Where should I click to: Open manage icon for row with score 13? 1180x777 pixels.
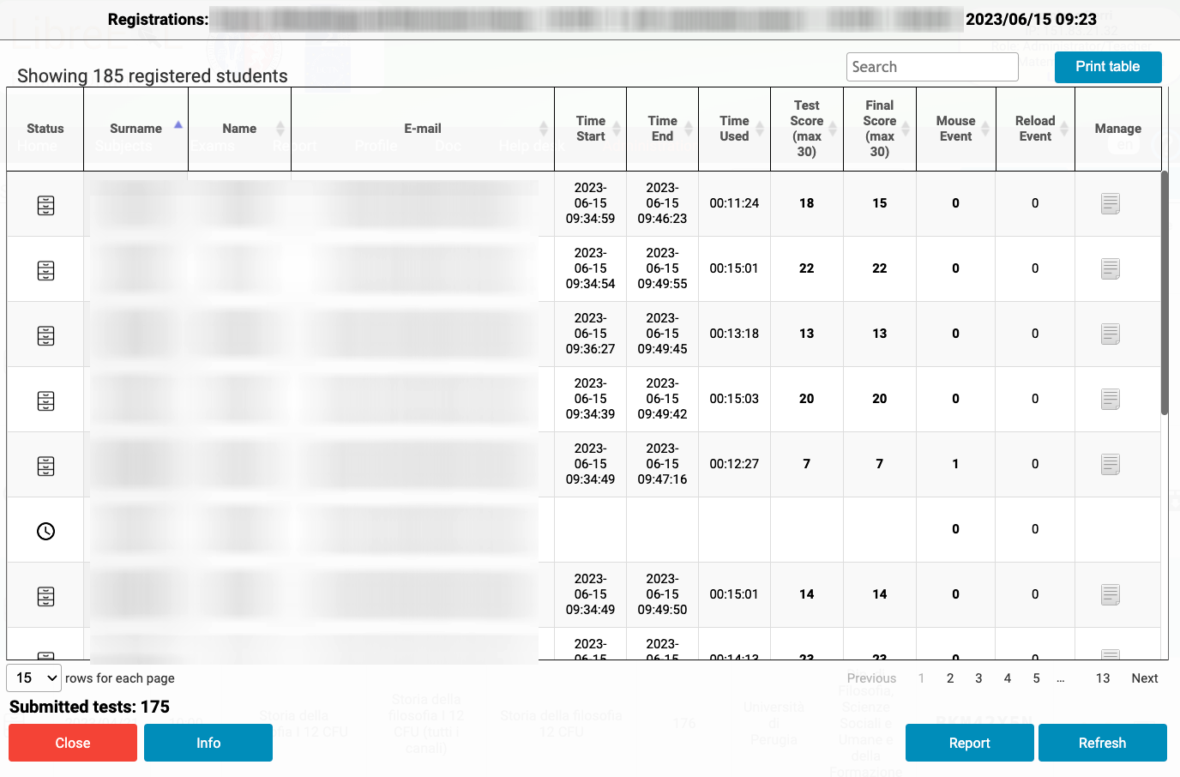click(1110, 334)
